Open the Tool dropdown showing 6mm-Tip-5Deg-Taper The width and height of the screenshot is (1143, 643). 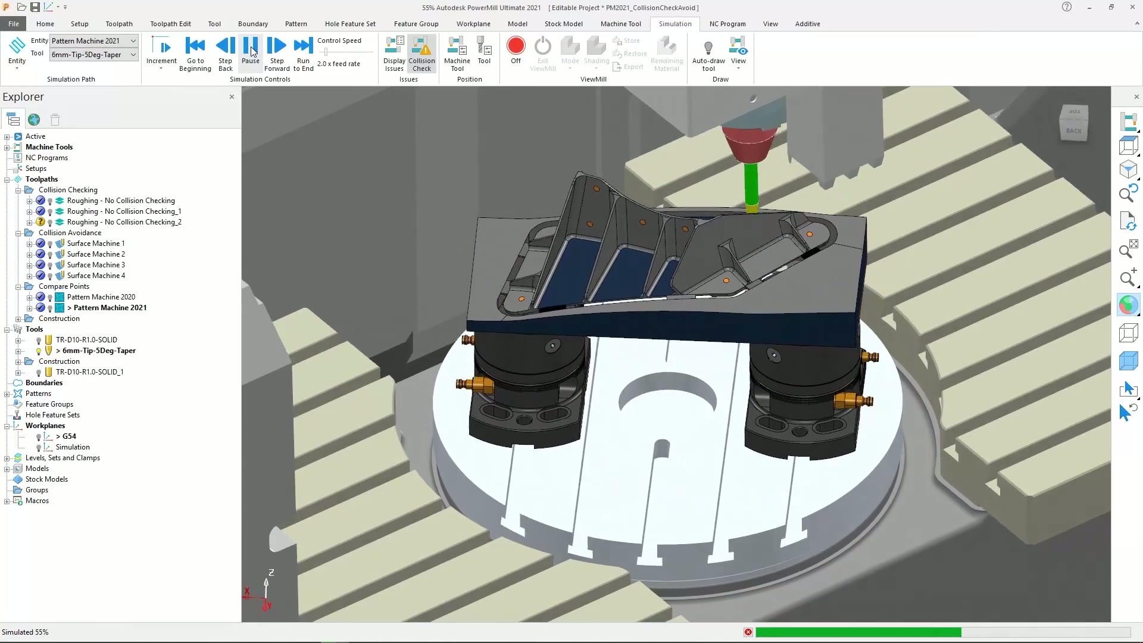[94, 54]
